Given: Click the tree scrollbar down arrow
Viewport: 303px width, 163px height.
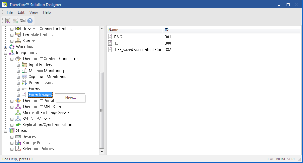Looking at the screenshot, I should 102,152.
